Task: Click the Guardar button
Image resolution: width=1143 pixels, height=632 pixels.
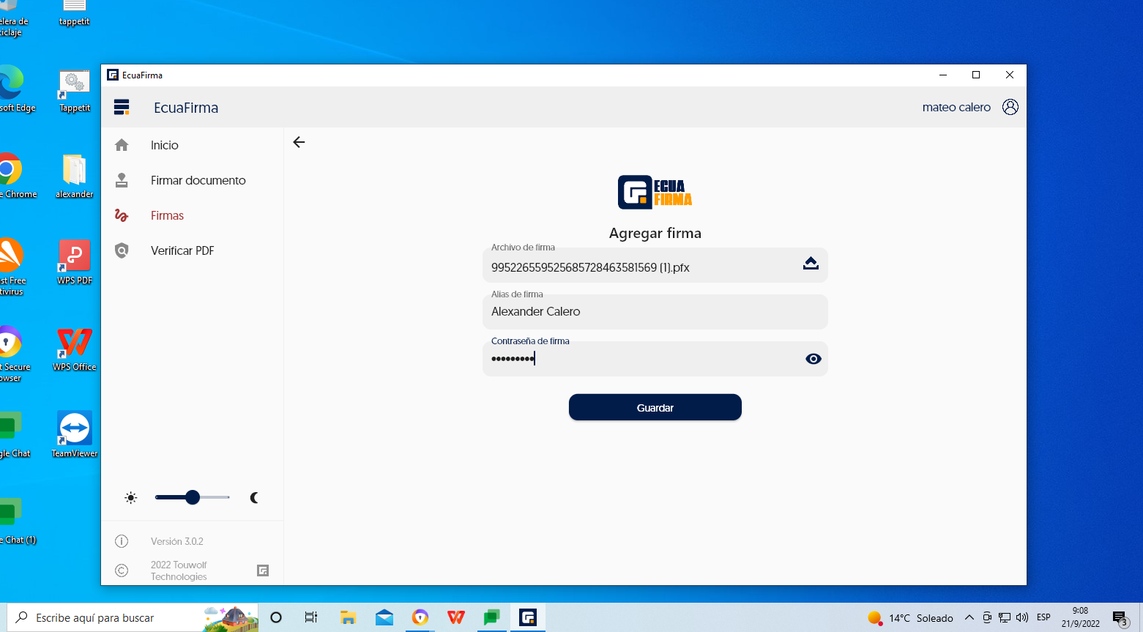Action: coord(655,407)
